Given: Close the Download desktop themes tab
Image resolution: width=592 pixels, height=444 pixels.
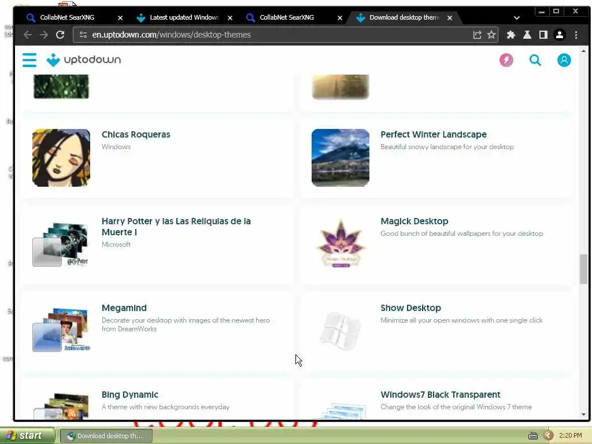Looking at the screenshot, I should 450,18.
